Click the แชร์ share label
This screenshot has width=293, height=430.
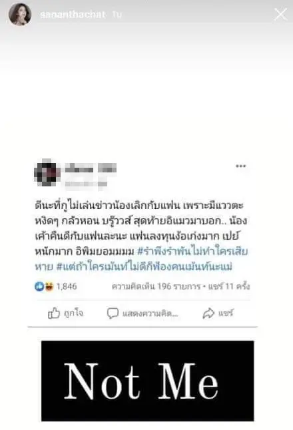point(226,313)
